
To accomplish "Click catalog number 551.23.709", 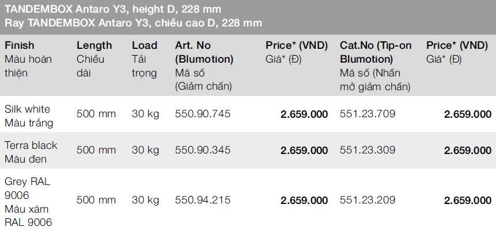I will [368, 114].
